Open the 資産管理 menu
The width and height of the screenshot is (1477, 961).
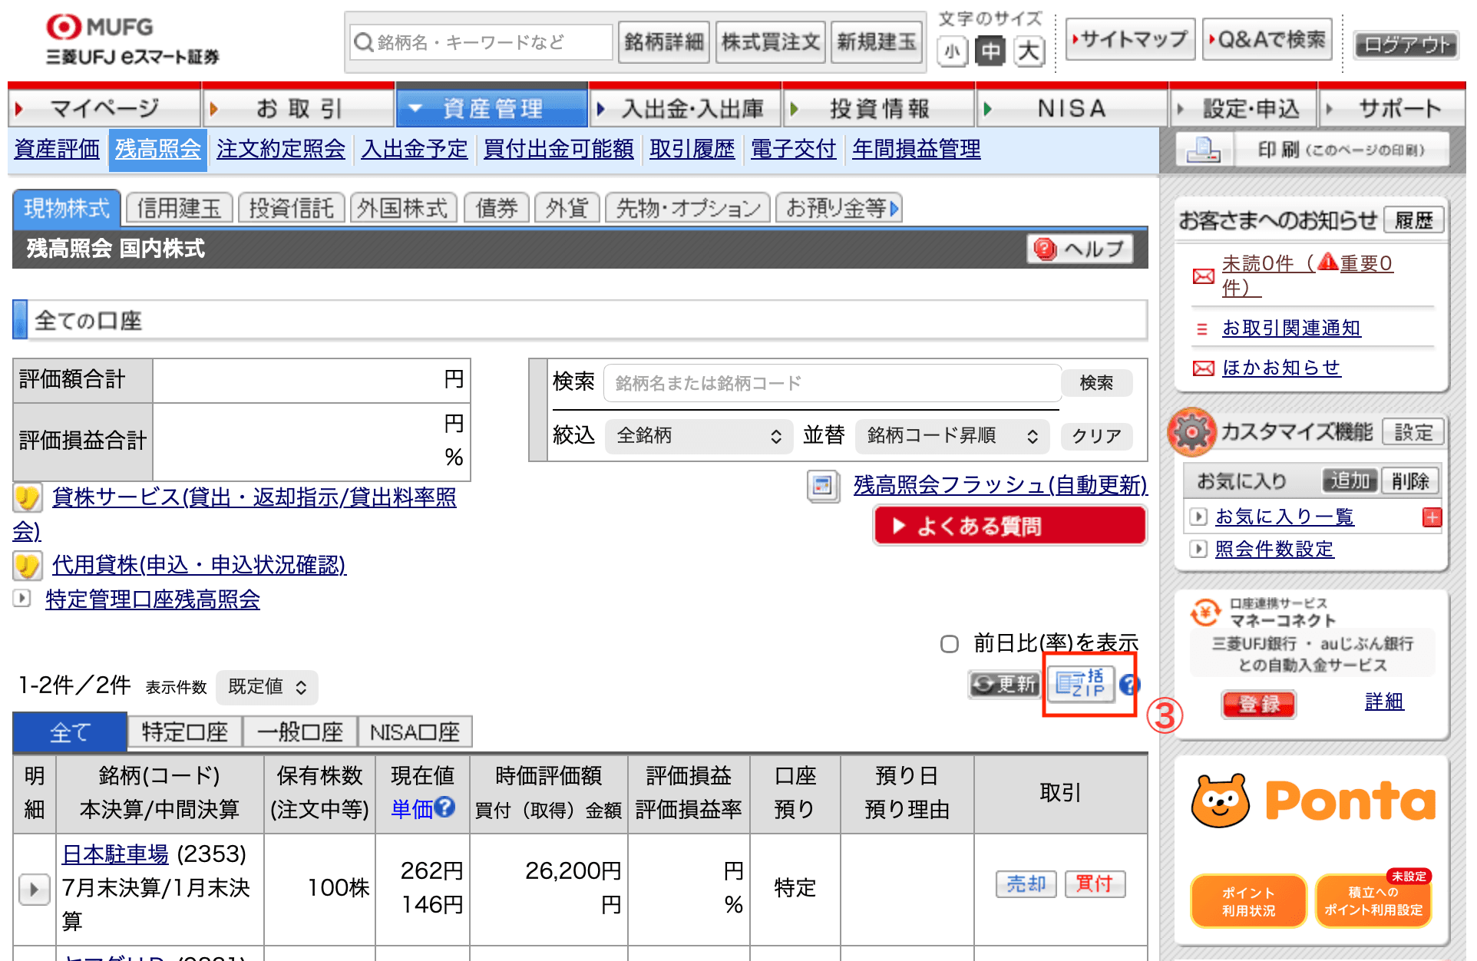(492, 108)
